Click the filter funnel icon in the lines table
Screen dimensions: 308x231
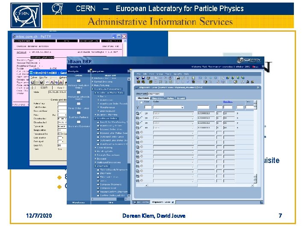click(x=137, y=107)
